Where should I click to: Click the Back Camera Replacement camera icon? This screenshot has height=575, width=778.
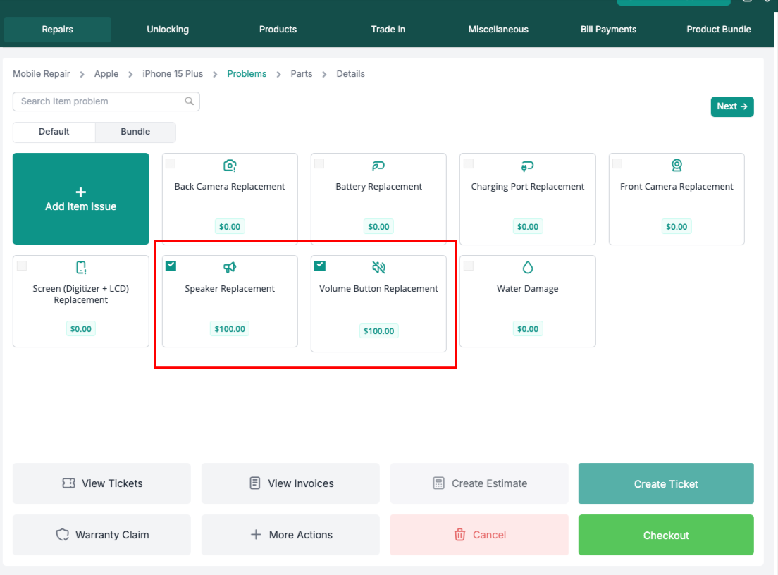click(230, 166)
